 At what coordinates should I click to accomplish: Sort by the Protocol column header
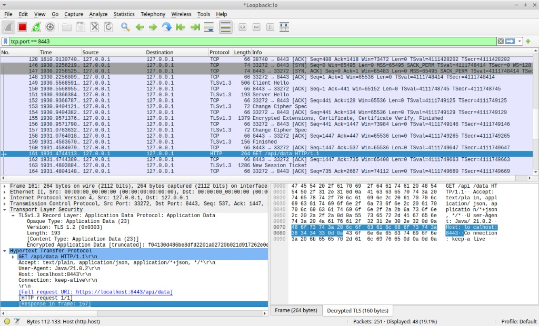(x=219, y=52)
